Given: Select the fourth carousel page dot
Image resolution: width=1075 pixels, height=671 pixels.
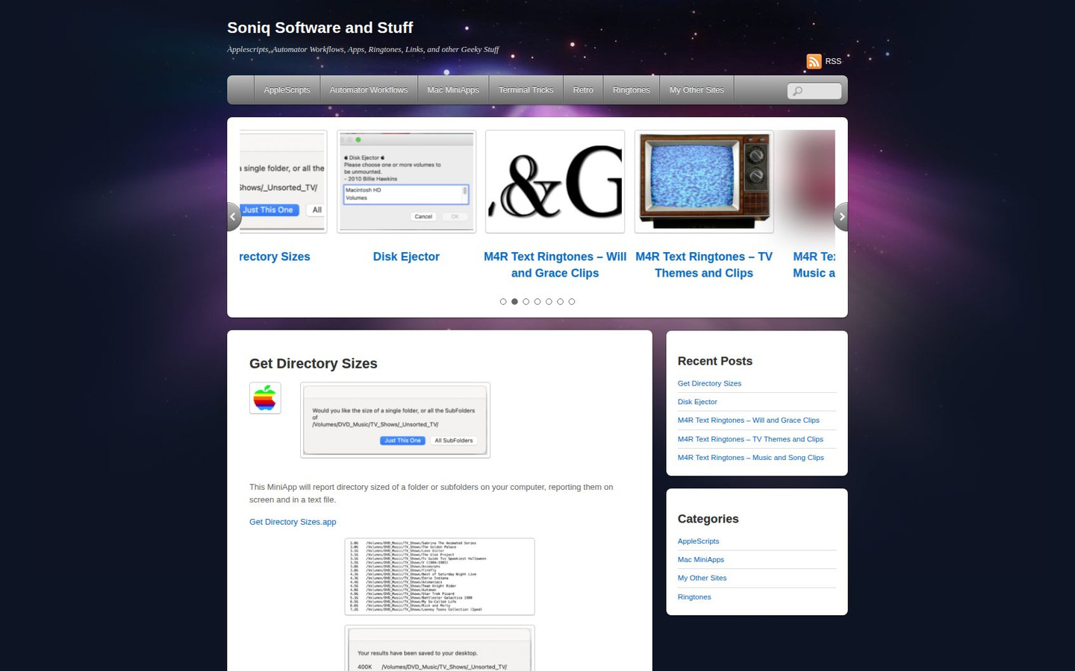Looking at the screenshot, I should coord(537,302).
